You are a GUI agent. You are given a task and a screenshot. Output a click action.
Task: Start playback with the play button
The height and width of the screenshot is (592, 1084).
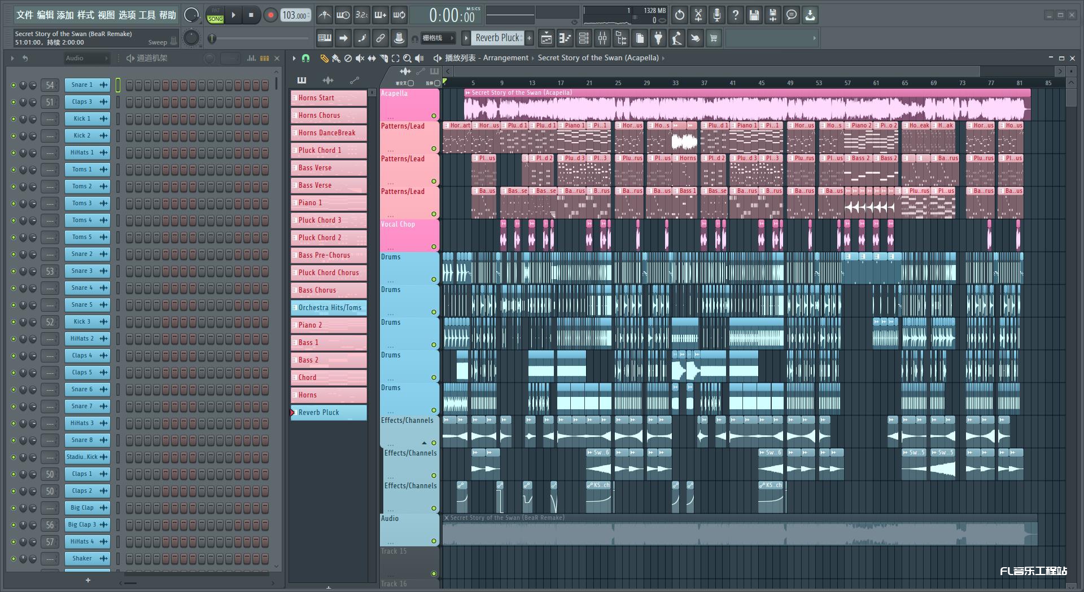pos(233,15)
